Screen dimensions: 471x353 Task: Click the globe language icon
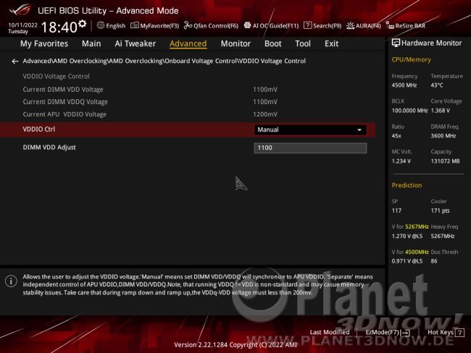pos(101,25)
